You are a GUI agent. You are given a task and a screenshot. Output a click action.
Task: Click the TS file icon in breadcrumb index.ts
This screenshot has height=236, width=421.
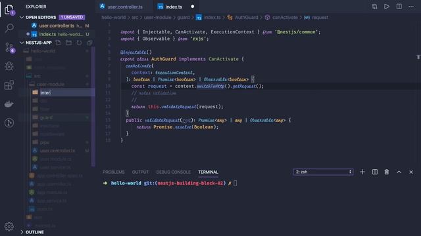point(199,18)
